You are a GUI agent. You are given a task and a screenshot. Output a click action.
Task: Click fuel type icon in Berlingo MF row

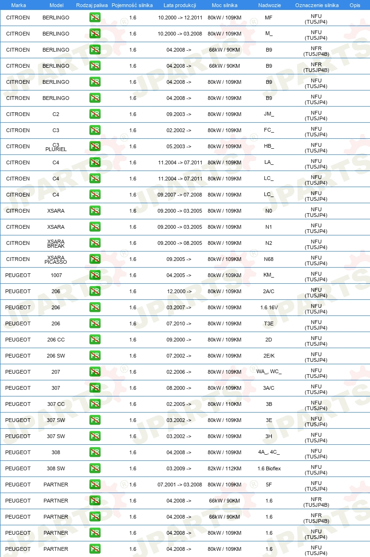[95, 18]
